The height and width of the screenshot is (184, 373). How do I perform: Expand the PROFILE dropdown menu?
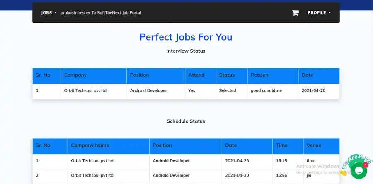point(319,13)
